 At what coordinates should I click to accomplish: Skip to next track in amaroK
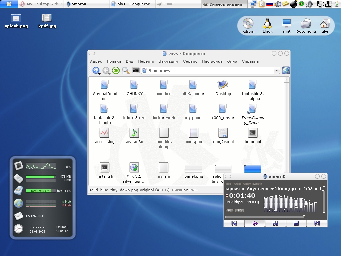(x=317, y=223)
